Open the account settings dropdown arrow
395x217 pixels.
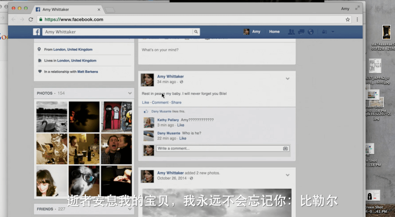coord(333,32)
